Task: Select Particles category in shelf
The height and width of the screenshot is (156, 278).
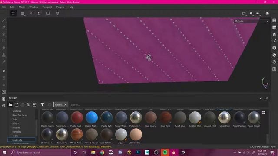Action: (17, 132)
